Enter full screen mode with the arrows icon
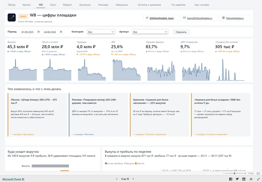Screen dimensions: 262x182 (258, 179)
